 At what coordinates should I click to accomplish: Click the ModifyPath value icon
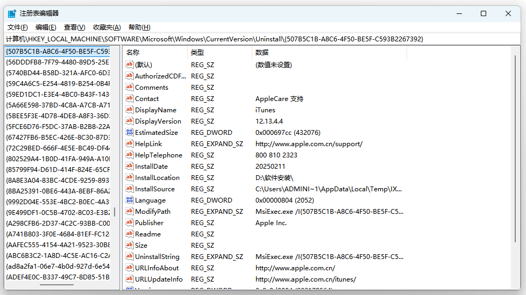tap(130, 211)
